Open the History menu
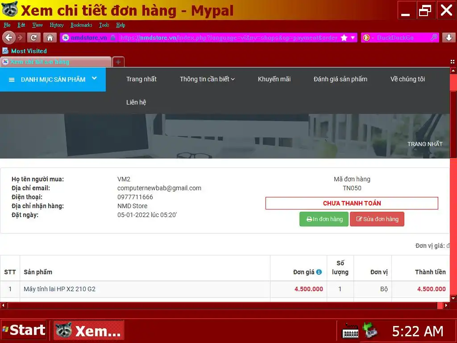The image size is (457, 343). tap(57, 25)
